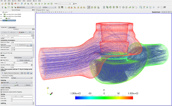Click Rescale to data range icon
172x106 pixels.
9,7
